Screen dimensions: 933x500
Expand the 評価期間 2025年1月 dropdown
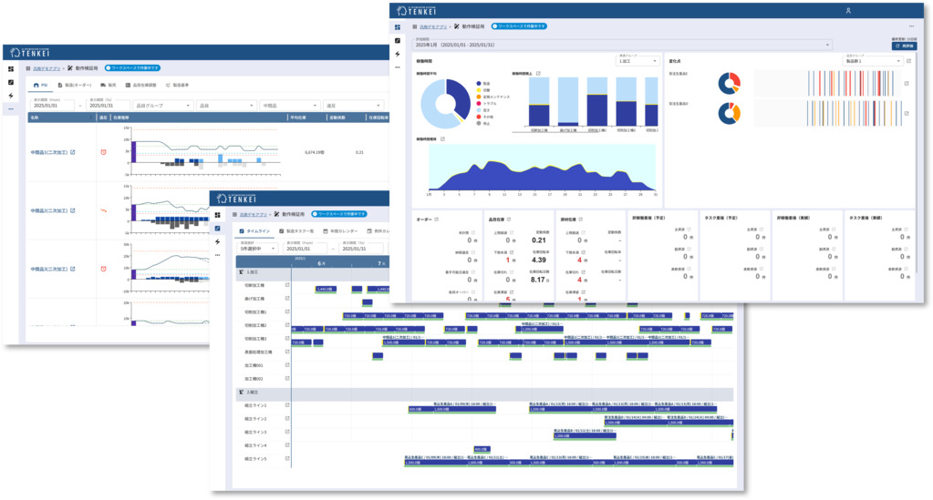pos(622,45)
